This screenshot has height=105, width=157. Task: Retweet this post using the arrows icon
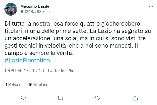coord(60,98)
